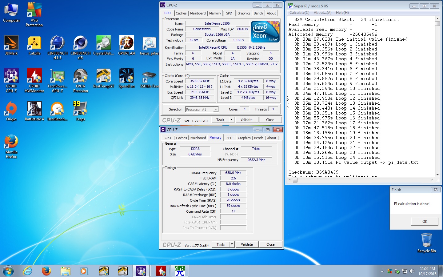Open Mainboard tab in top CPU-Z window

coord(198,13)
